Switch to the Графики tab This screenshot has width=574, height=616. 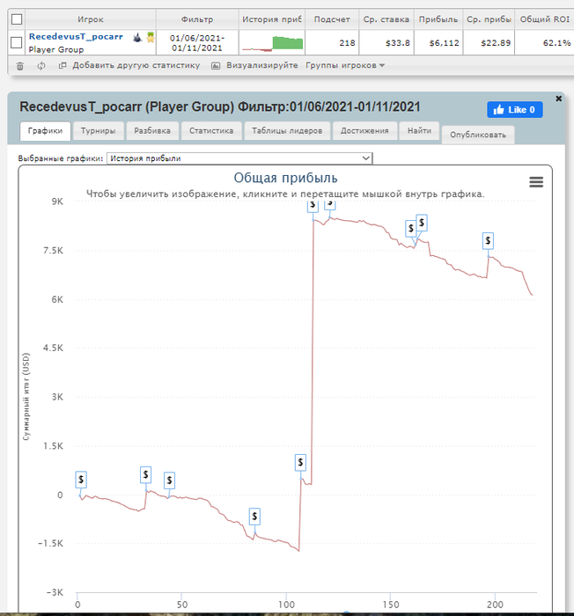point(45,131)
